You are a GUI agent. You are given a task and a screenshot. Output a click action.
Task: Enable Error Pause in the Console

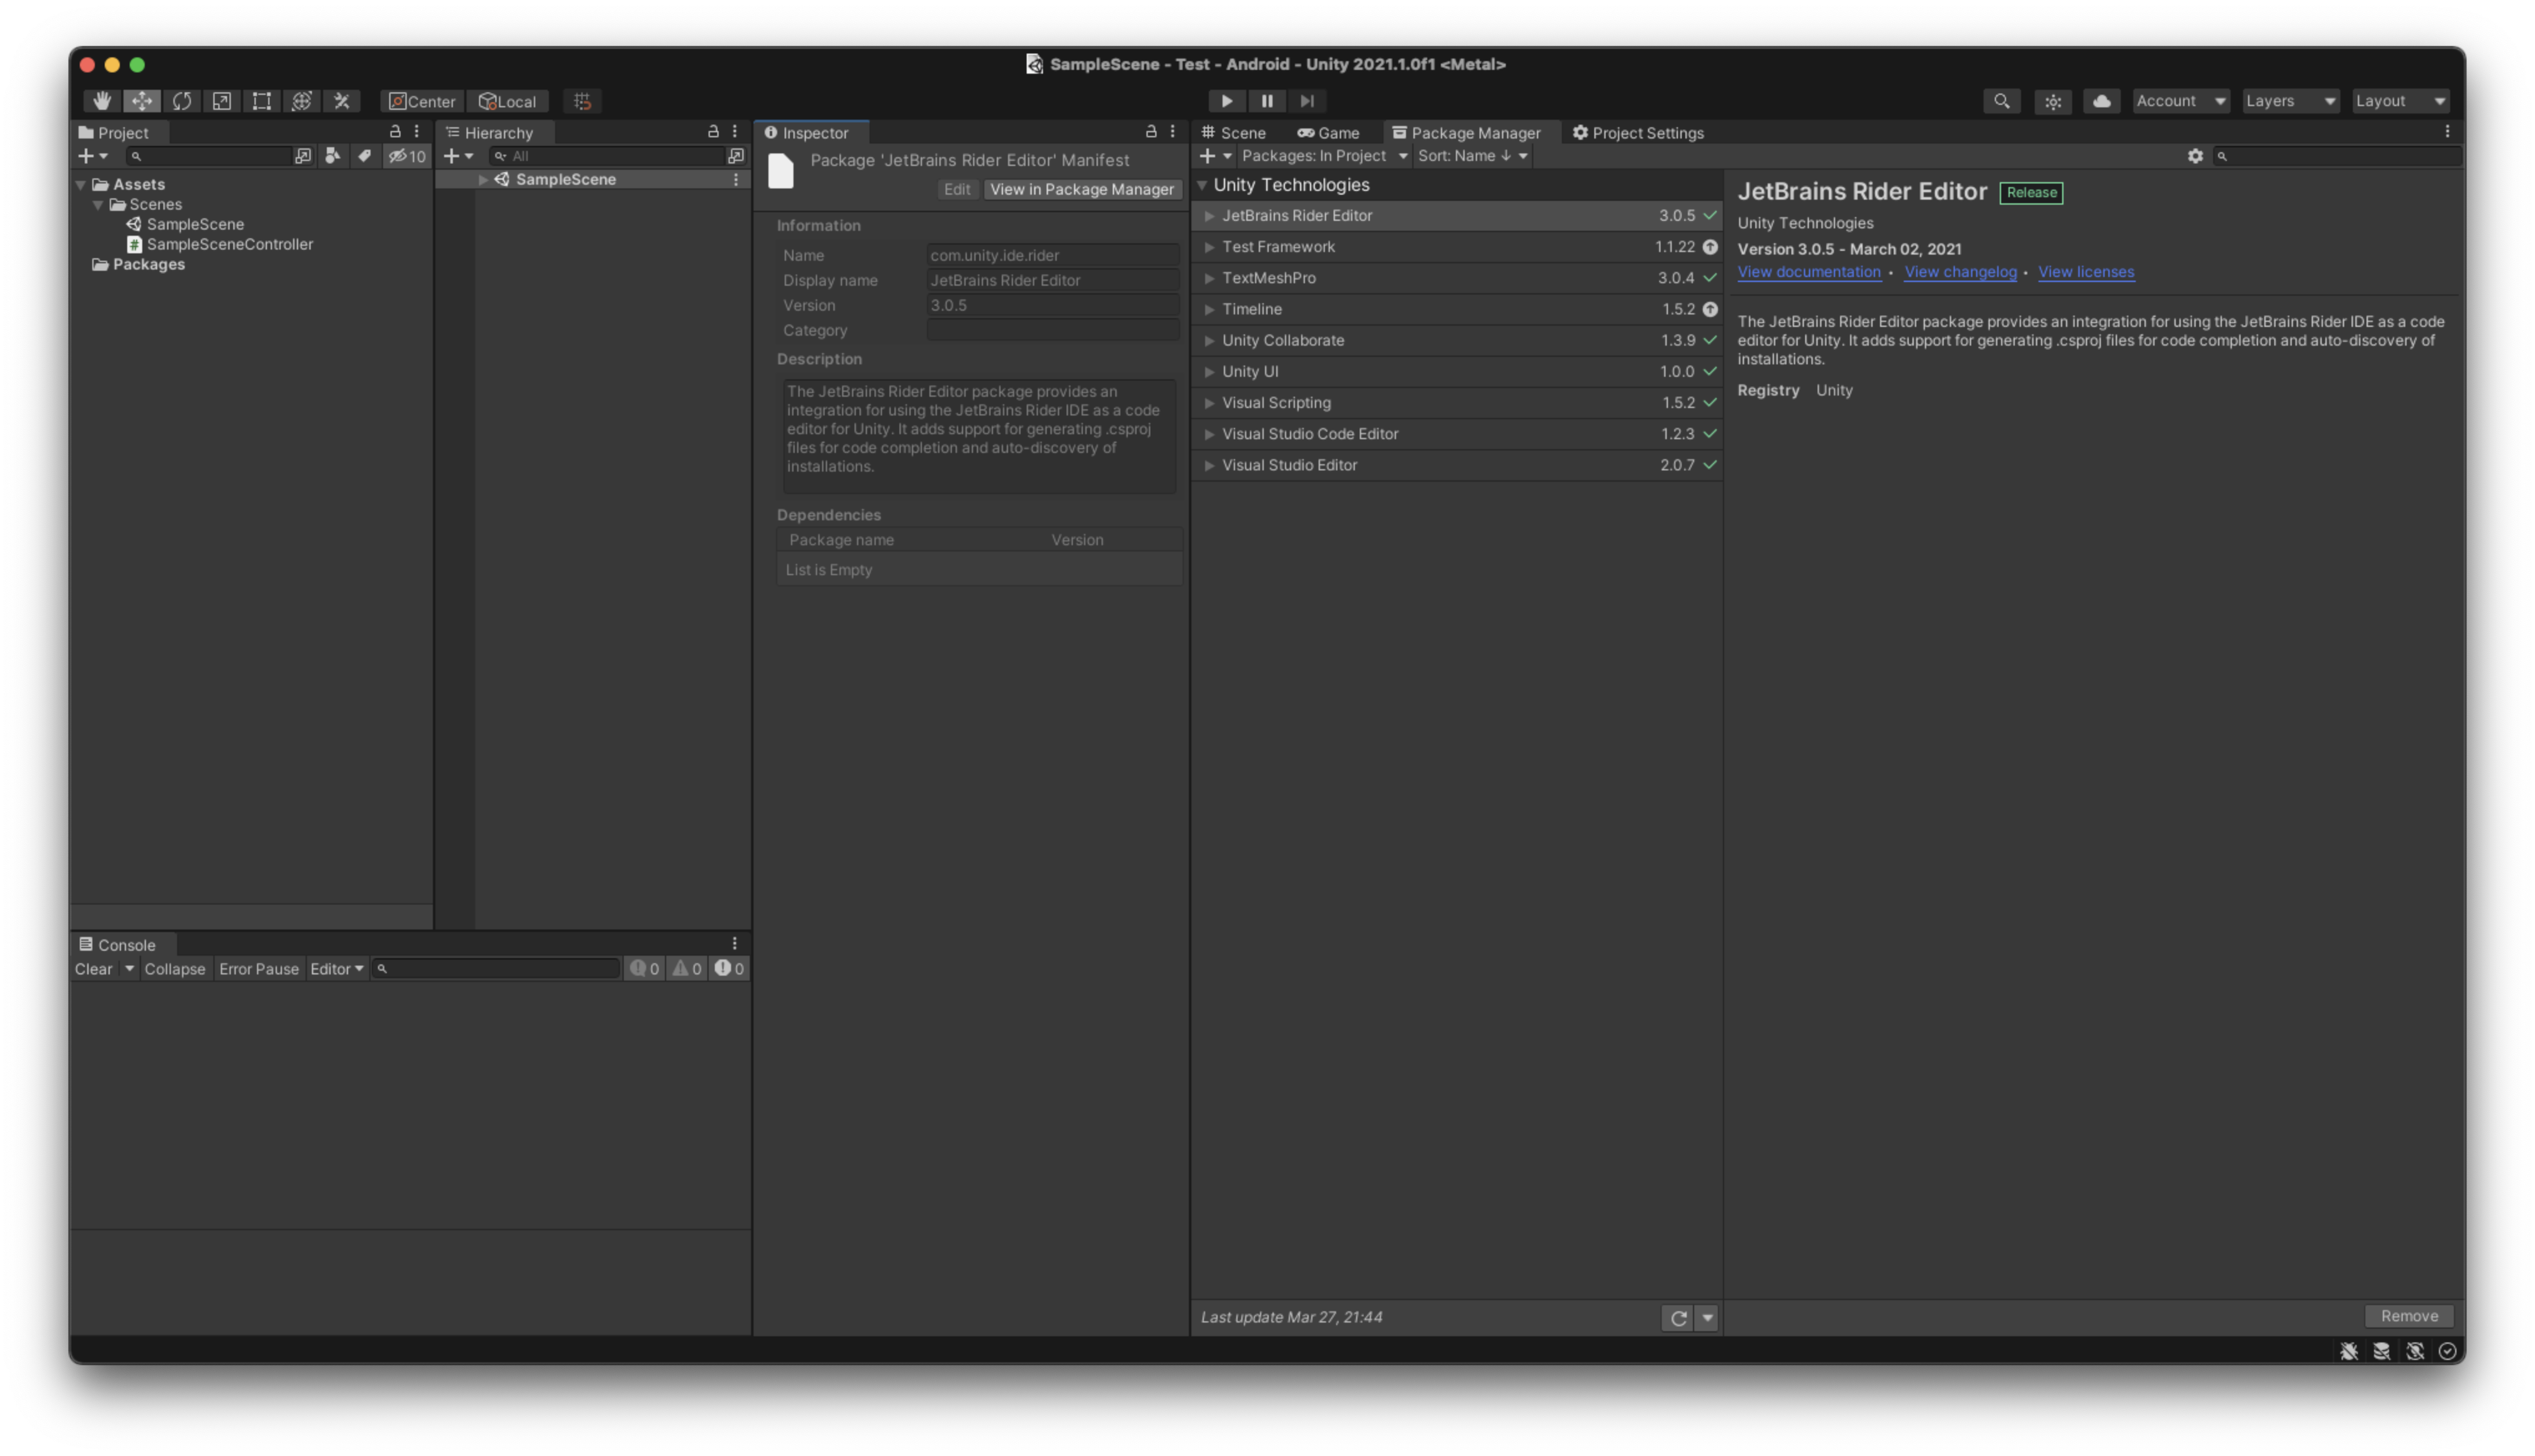pyautogui.click(x=259, y=968)
